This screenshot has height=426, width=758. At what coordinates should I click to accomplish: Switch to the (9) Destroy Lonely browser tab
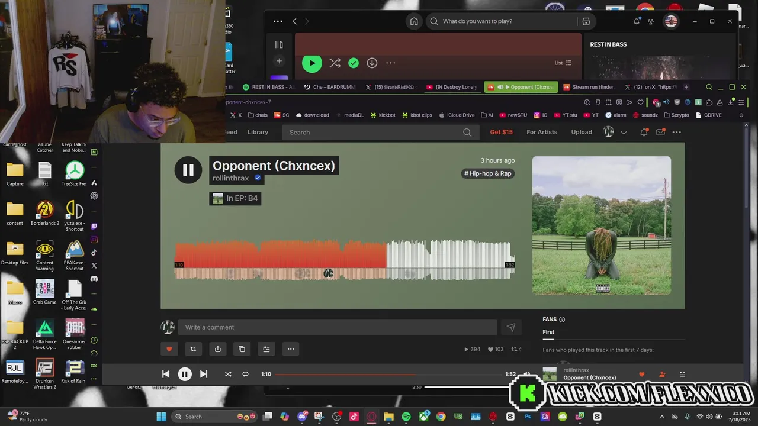451,87
